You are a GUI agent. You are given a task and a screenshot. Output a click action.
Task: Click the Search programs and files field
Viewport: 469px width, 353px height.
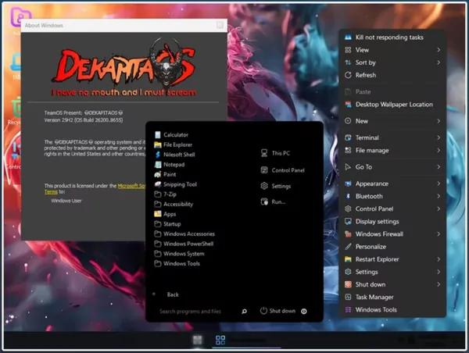[199, 312]
